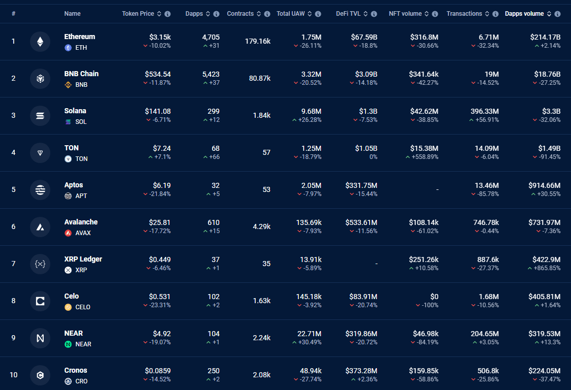This screenshot has height=390, width=571.
Task: Sort table by Transactions arrows
Action: point(487,14)
